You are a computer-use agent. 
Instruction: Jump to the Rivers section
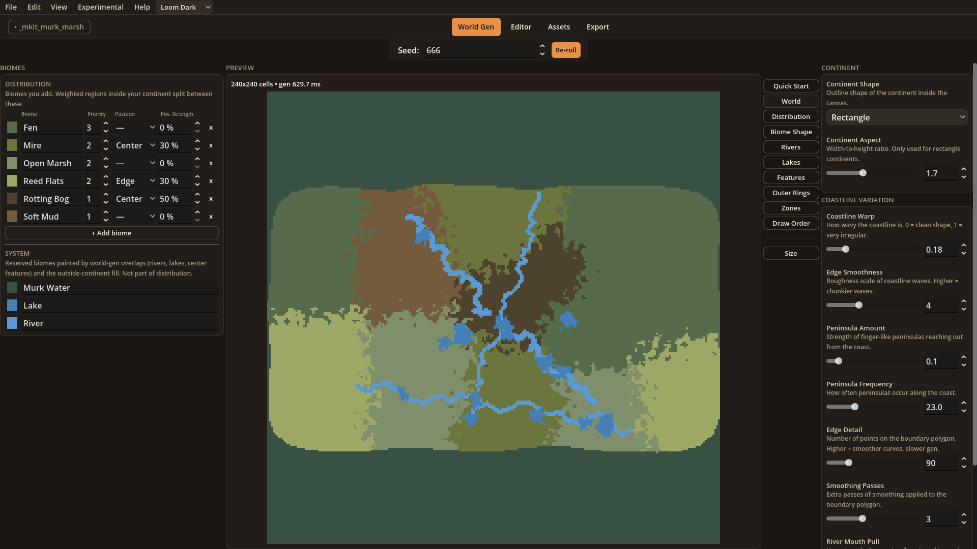(x=791, y=147)
